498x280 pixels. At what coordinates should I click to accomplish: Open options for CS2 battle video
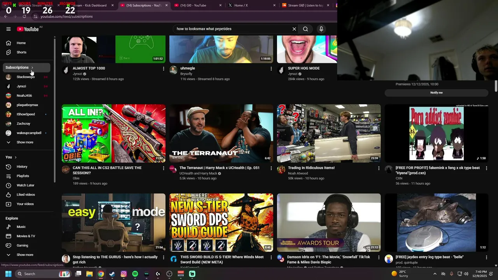pyautogui.click(x=163, y=168)
